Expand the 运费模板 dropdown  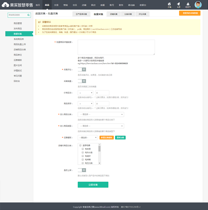pyautogui.click(x=88, y=137)
